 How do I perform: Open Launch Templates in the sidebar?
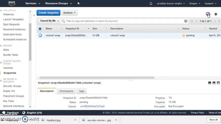(x=13, y=19)
